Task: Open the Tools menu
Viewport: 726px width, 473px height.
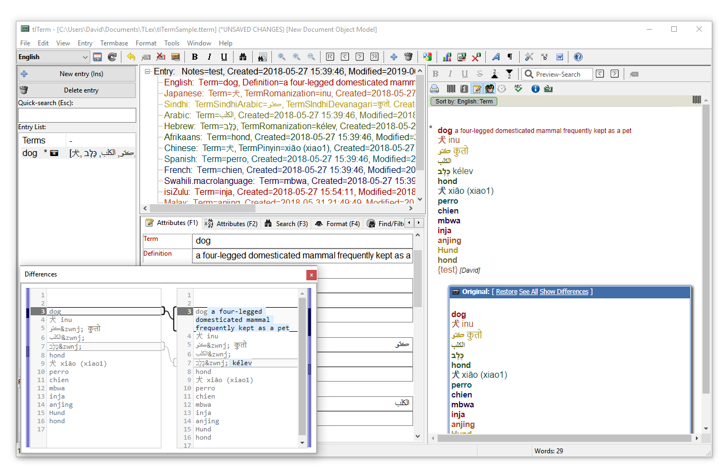Action: 172,43
